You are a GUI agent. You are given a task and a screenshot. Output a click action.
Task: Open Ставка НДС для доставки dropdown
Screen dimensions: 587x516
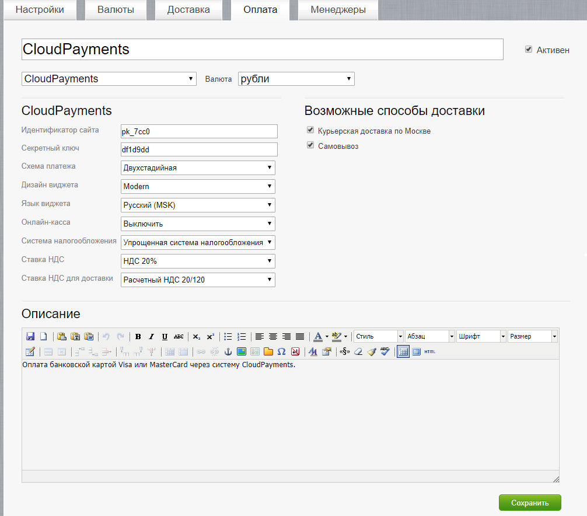pyautogui.click(x=198, y=280)
